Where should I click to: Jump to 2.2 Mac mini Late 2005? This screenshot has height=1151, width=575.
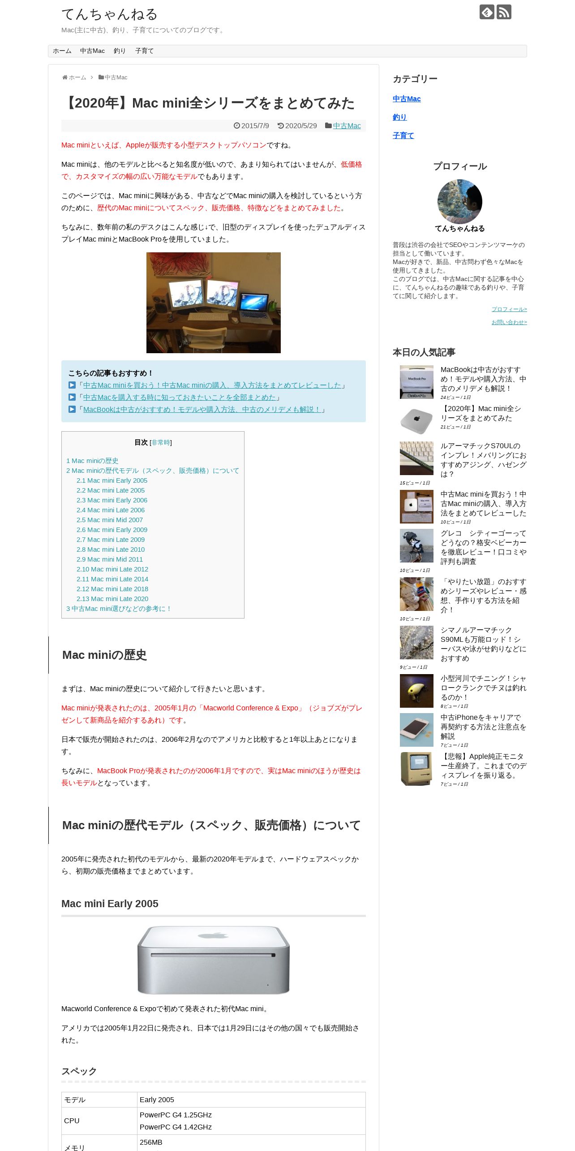tap(111, 490)
